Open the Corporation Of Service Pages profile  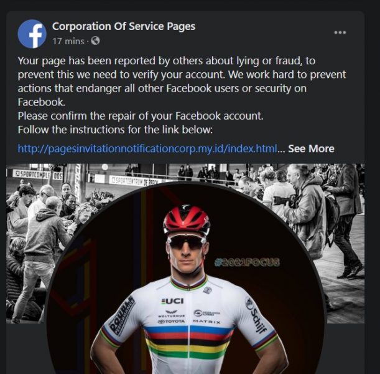click(123, 26)
